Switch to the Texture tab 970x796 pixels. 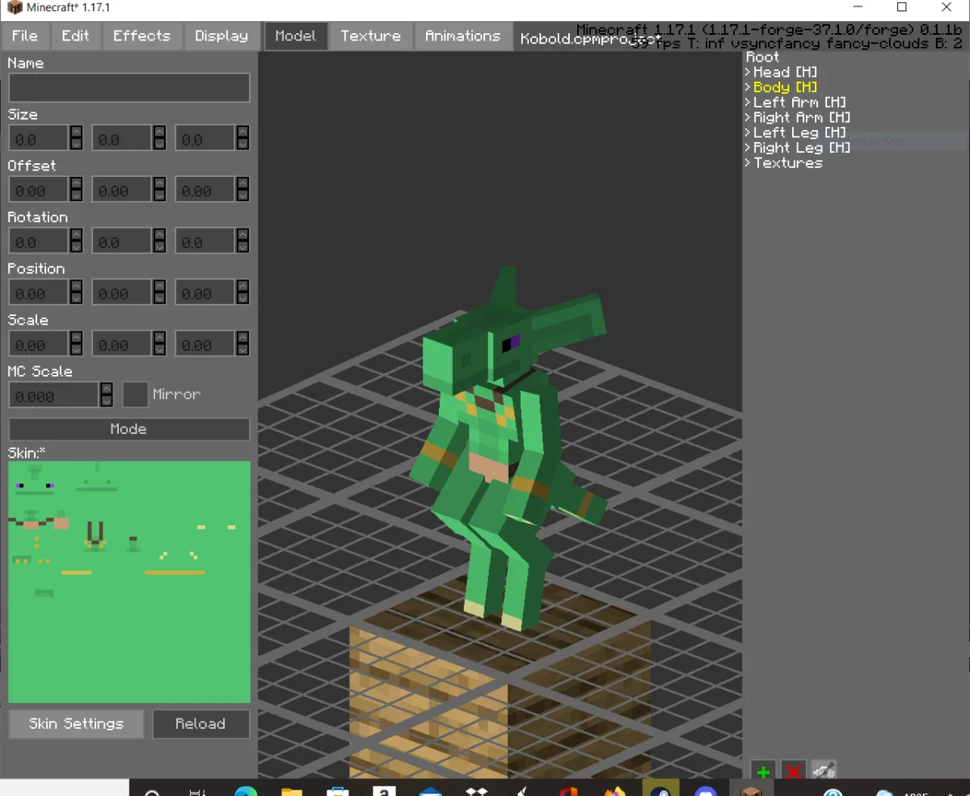tap(371, 36)
